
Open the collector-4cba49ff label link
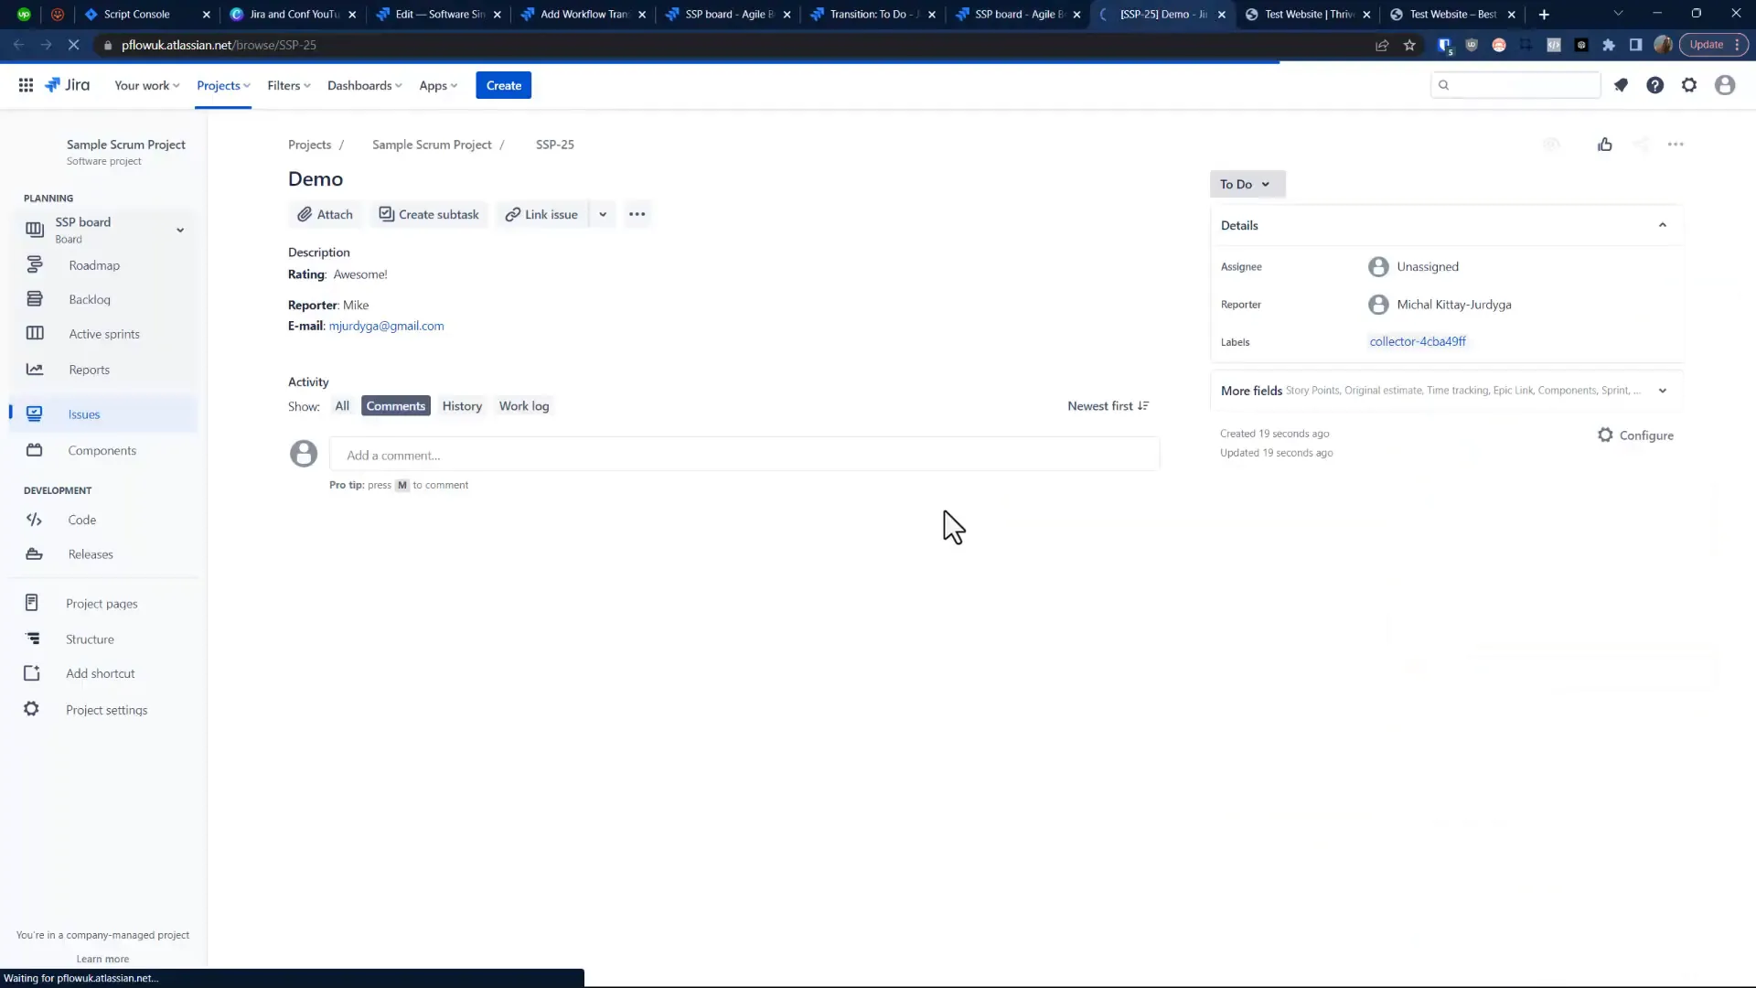point(1418,341)
